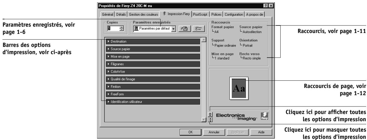367x140 pixels.
Task: Open Paramètres par défaut dropdown
Action: 174,29
